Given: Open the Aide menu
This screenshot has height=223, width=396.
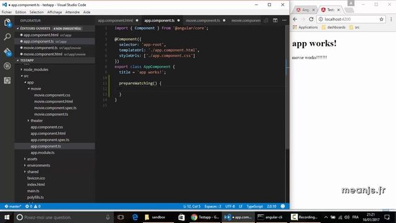Looking at the screenshot, I should click(87, 12).
